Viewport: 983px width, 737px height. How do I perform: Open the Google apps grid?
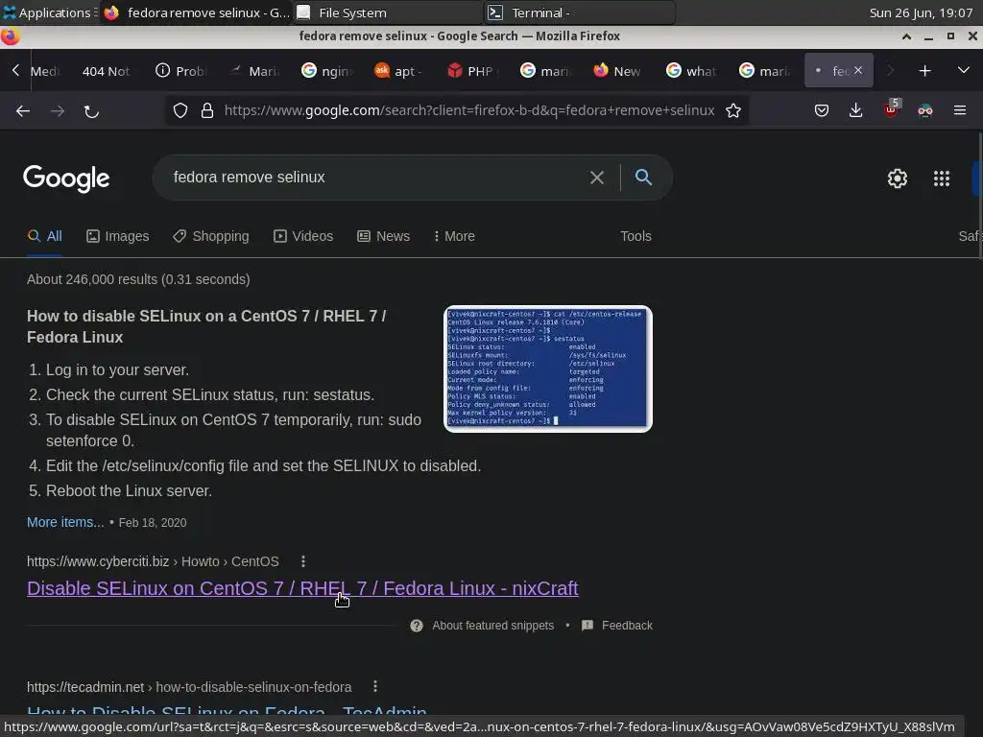pyautogui.click(x=941, y=178)
